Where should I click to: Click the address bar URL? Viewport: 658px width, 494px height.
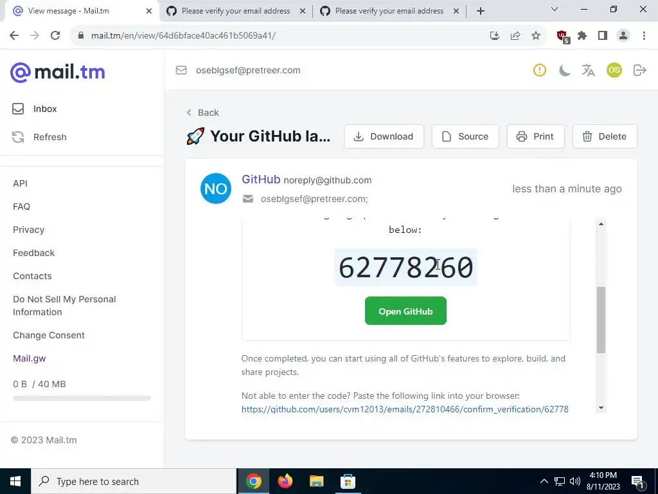[183, 36]
